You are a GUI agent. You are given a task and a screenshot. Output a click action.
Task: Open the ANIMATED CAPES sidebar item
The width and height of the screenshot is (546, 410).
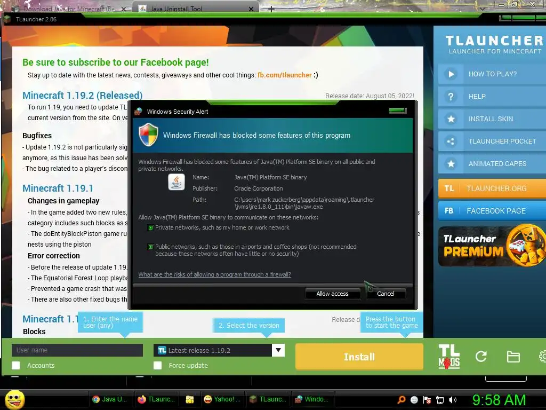coord(492,163)
